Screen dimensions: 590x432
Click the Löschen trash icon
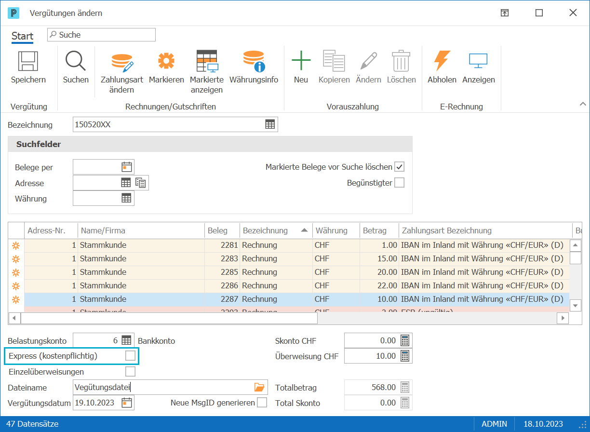(401, 61)
